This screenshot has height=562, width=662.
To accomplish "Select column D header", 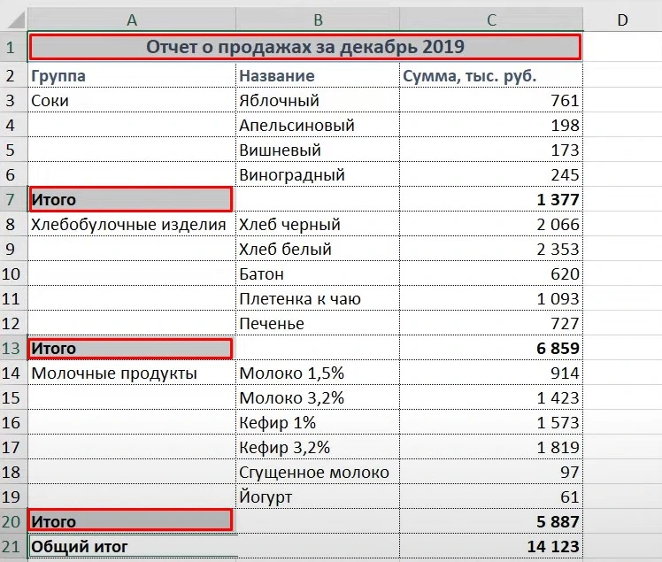I will coord(622,19).
